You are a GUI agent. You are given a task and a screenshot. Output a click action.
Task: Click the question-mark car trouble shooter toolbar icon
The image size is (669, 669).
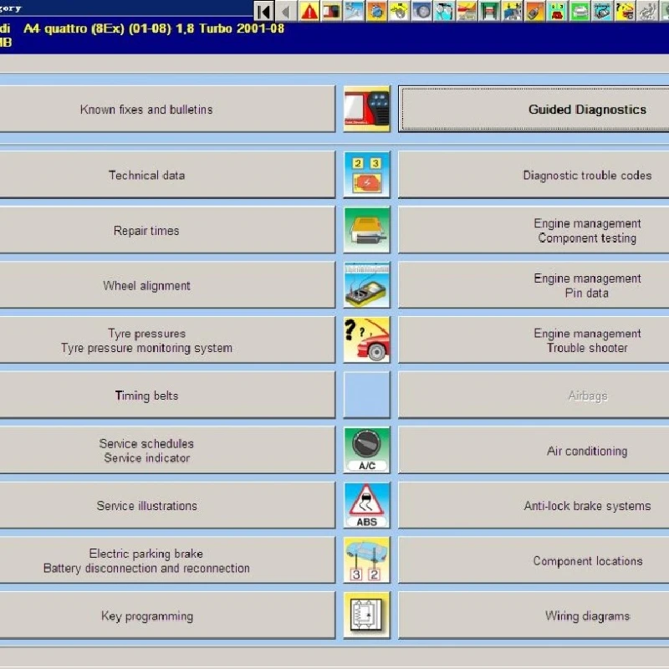[626, 11]
